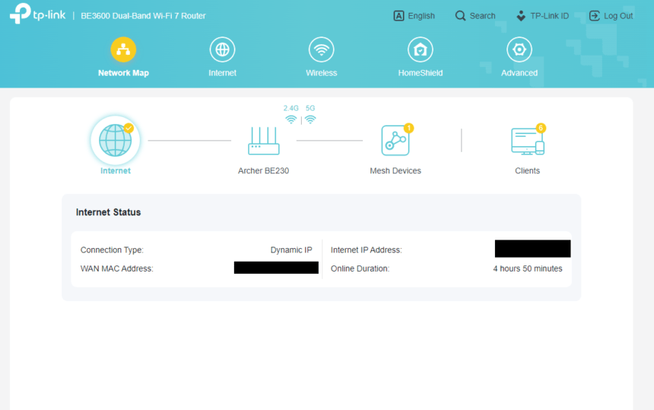Click the Internet IP Address label

click(x=367, y=249)
